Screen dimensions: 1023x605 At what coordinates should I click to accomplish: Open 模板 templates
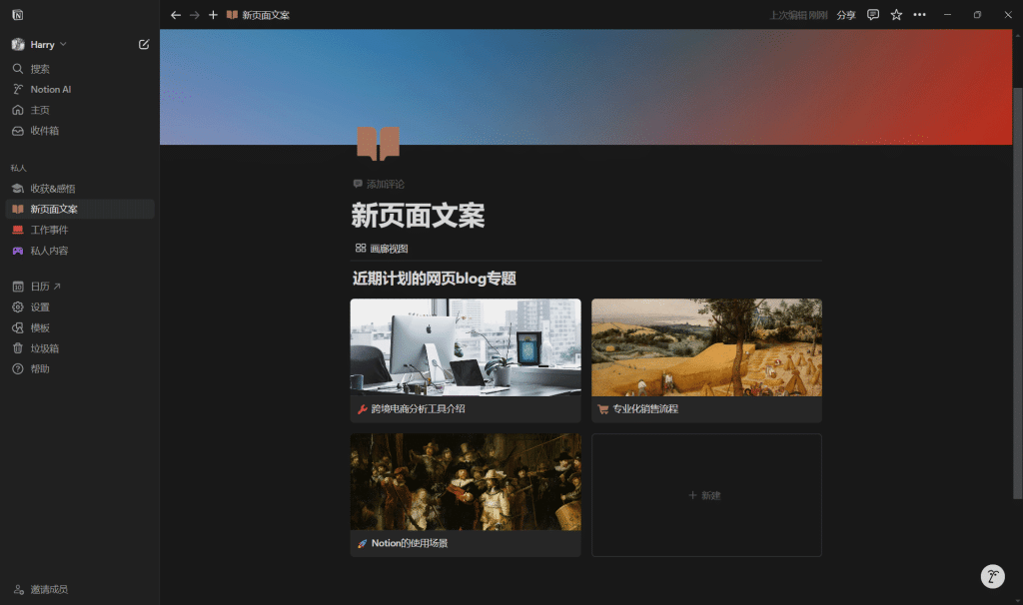80,327
